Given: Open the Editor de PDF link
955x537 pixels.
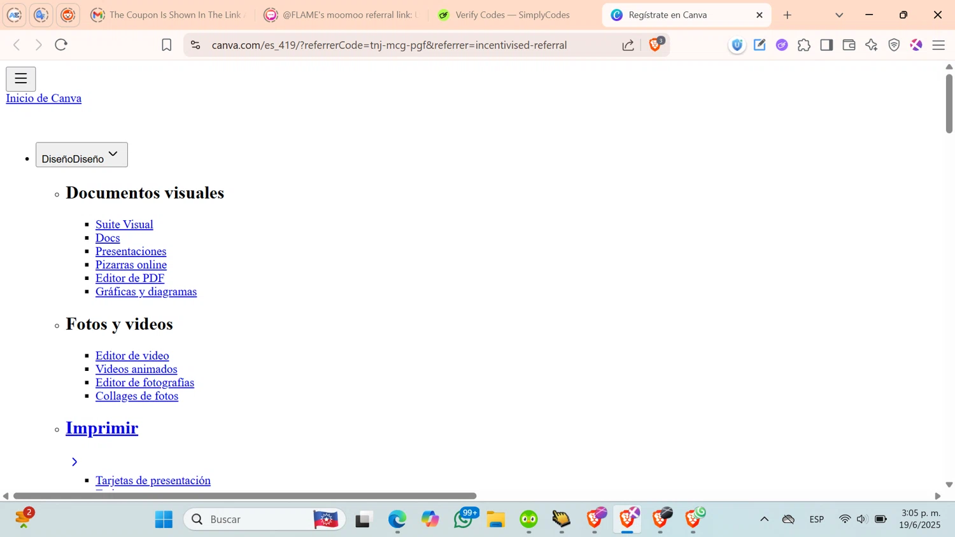Looking at the screenshot, I should pyautogui.click(x=130, y=277).
